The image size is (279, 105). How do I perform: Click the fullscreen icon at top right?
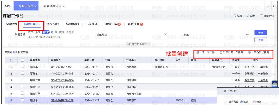274,6
